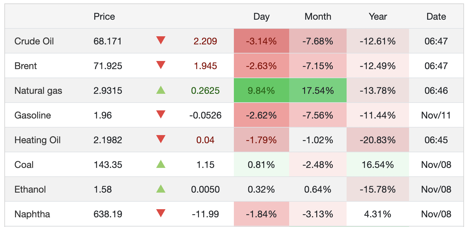Click the -7.56% Month cell for Gasoline
This screenshot has height=227, width=469.
tap(318, 115)
